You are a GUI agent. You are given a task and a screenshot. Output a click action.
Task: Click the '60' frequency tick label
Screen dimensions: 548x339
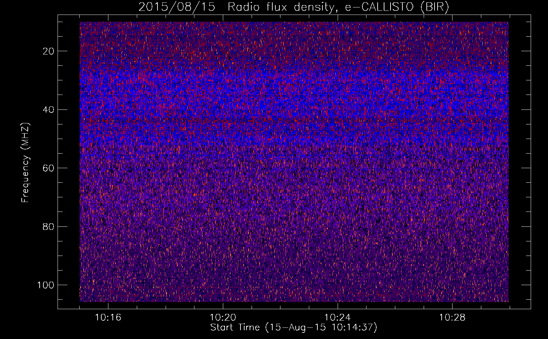click(49, 168)
